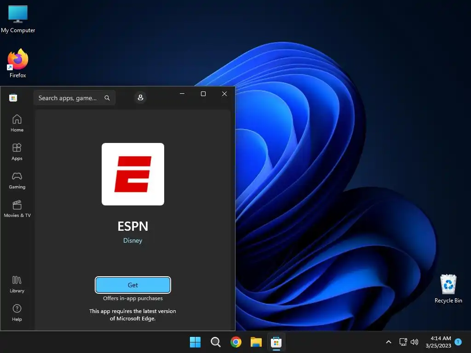Click the ESPN app logo
471x353 pixels.
click(133, 174)
